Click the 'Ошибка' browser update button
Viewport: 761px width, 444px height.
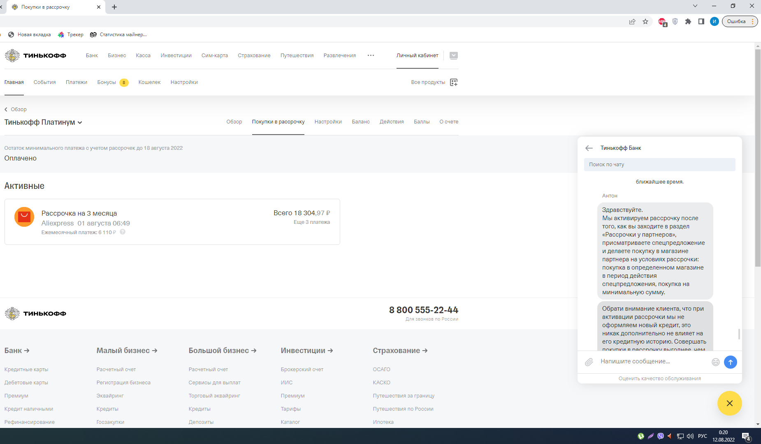[x=740, y=21]
